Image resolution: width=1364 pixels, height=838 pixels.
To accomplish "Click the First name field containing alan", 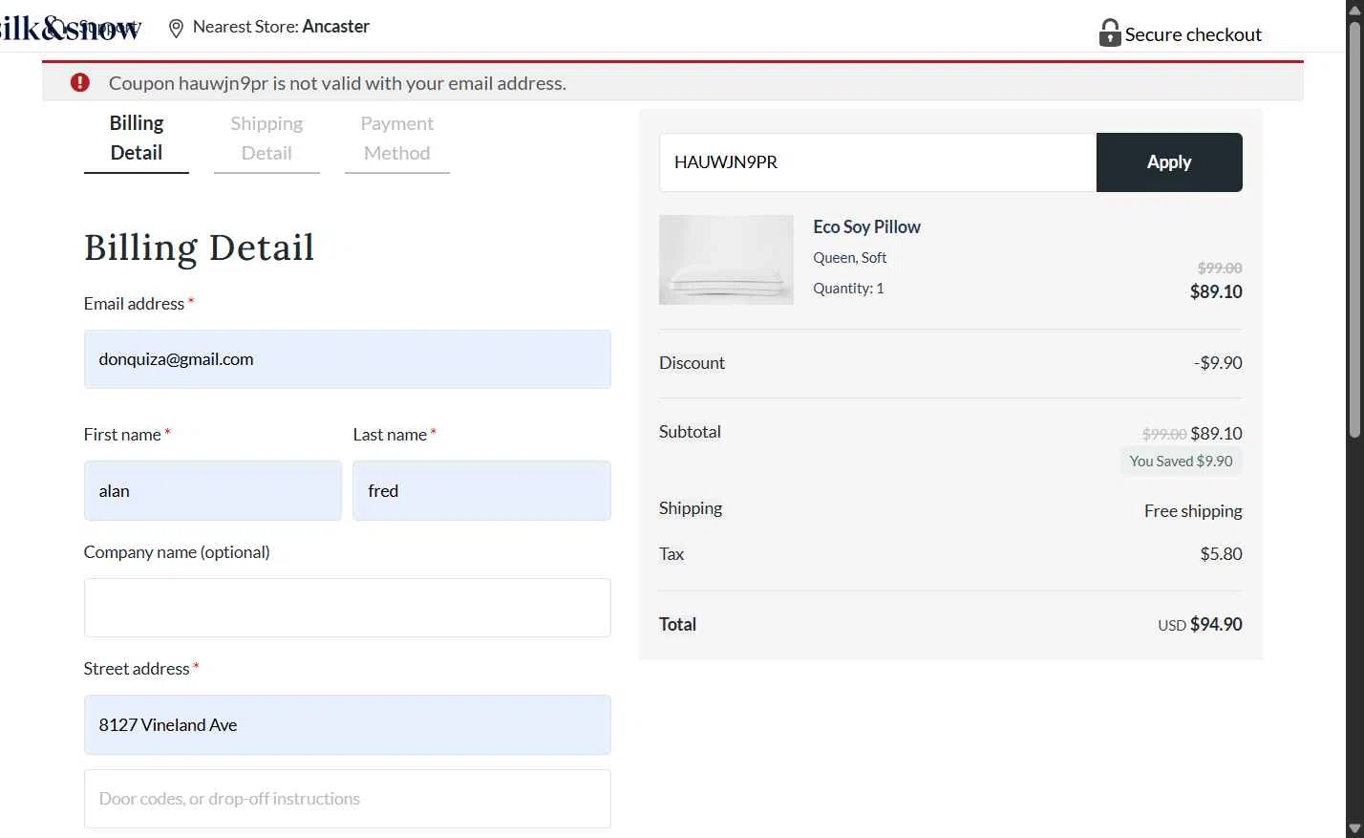I will [213, 491].
